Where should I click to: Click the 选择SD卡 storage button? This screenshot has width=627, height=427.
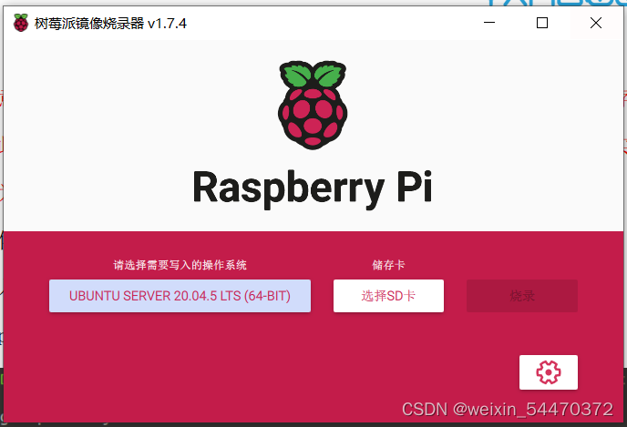(x=388, y=296)
